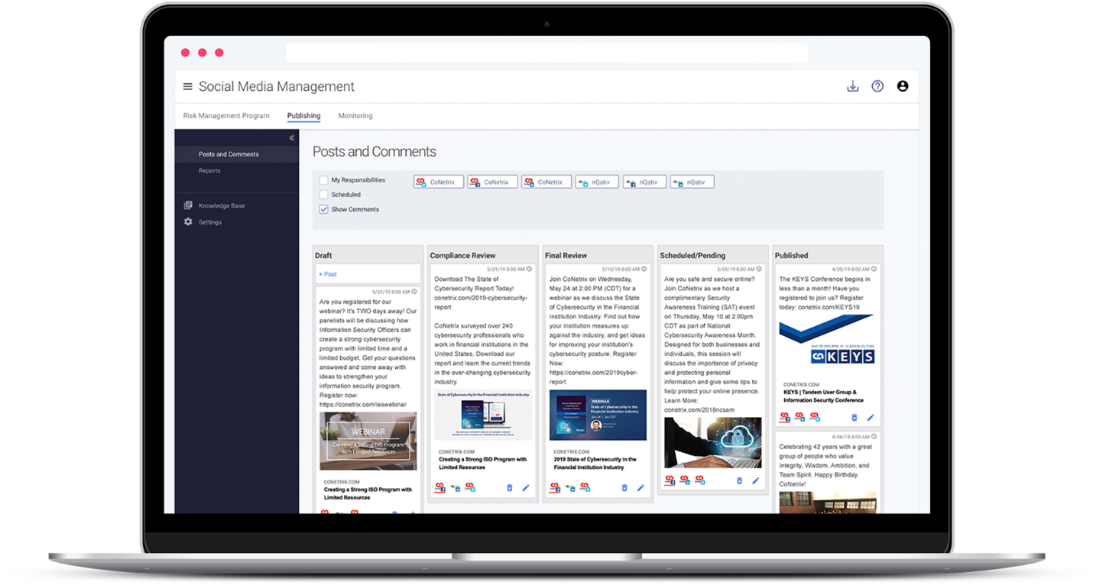Edit the KEYS Conference published post

click(871, 418)
